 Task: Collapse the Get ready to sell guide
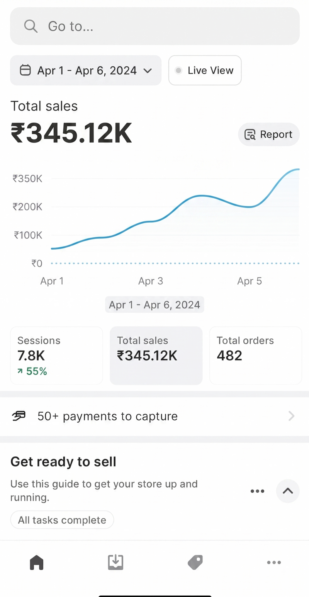288,491
